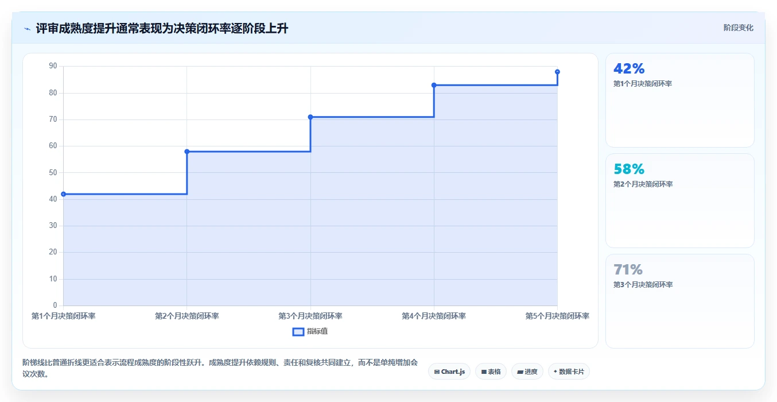Image resolution: width=777 pixels, height=402 pixels.
Task: Click axis label 第4个月决策闭环率
Action: coord(434,316)
